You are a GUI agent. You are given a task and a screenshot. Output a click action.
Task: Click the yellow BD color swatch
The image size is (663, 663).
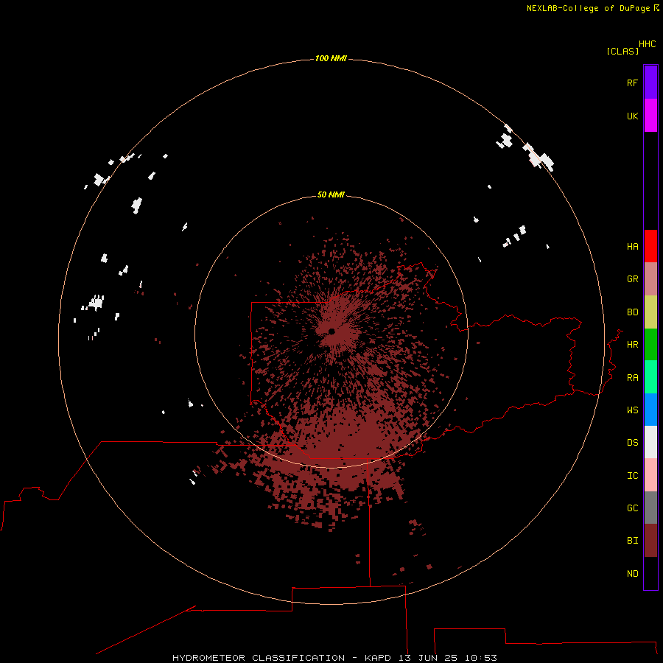pyautogui.click(x=650, y=312)
